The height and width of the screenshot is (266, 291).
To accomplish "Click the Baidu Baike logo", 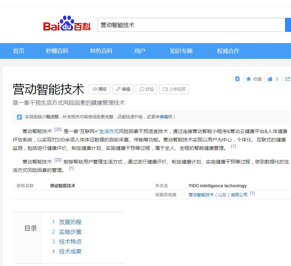I will (x=67, y=23).
